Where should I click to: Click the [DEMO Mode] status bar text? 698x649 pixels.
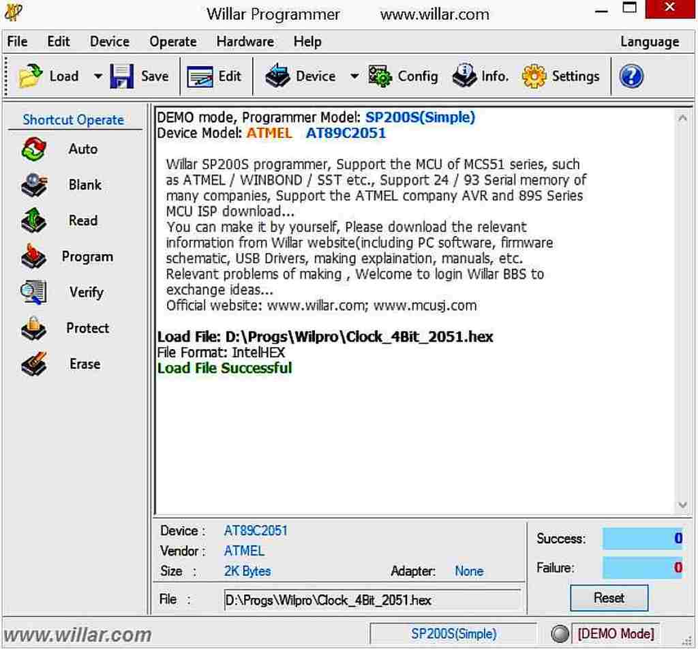tap(616, 633)
